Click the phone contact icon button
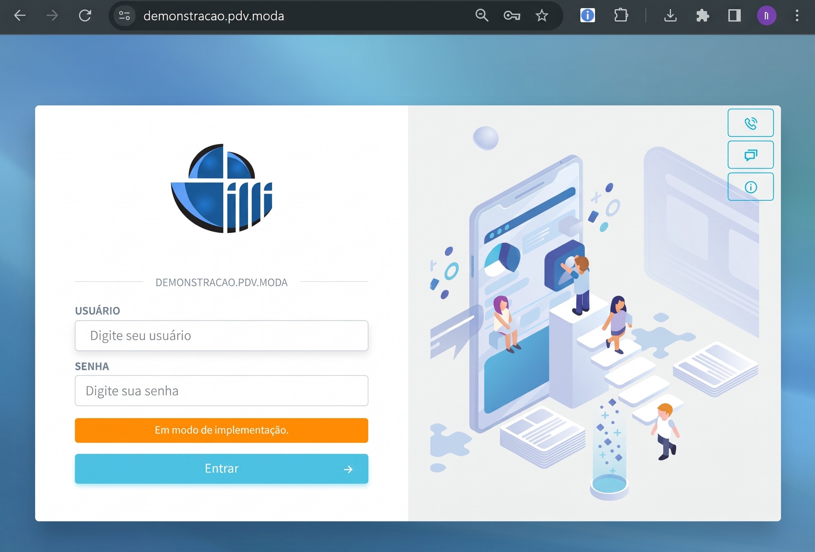Screen dimensions: 815x552 750,123
